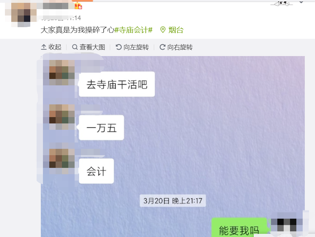Click the chat bubble 会计

[x=96, y=171]
